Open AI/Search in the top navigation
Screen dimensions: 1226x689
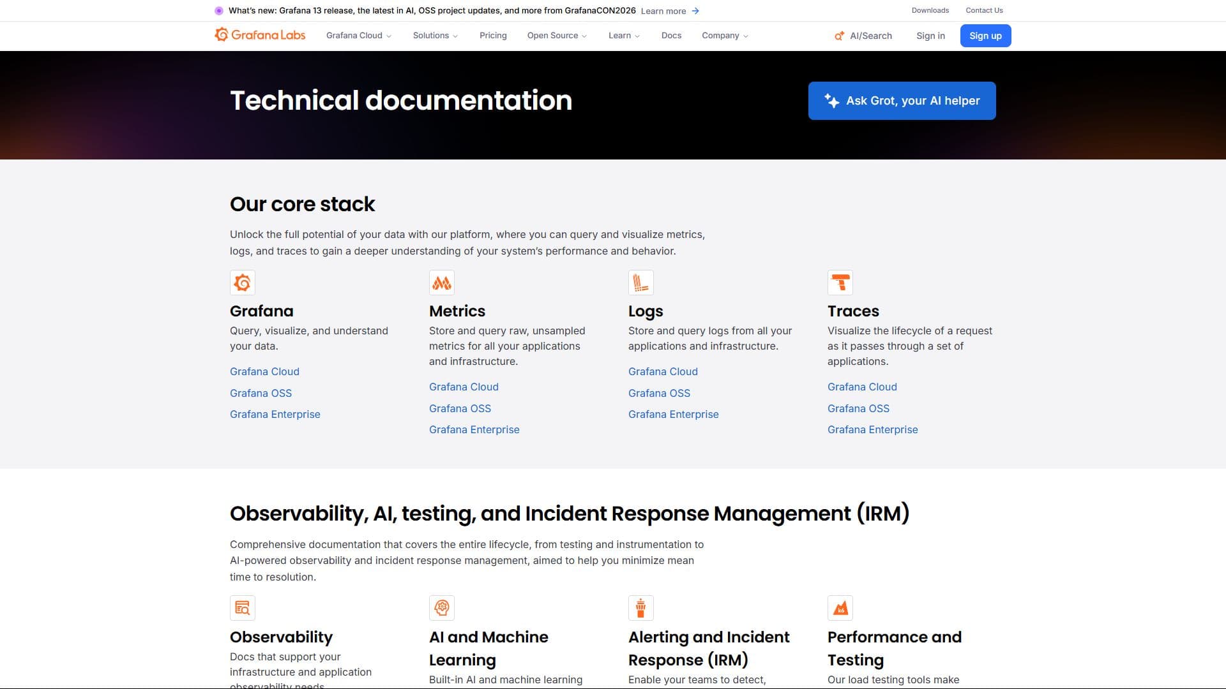(x=863, y=36)
